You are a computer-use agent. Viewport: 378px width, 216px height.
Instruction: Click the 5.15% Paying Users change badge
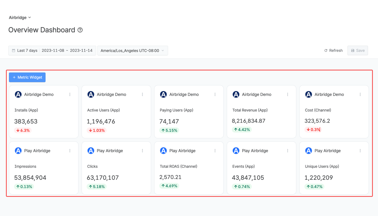[x=169, y=130]
